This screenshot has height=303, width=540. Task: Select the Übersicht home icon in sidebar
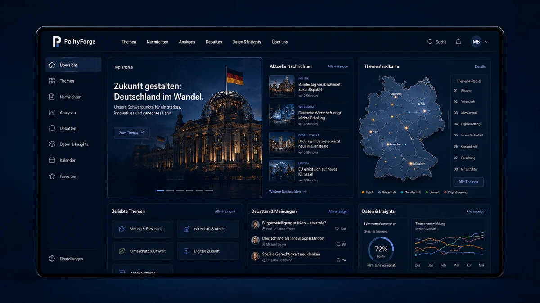click(52, 65)
